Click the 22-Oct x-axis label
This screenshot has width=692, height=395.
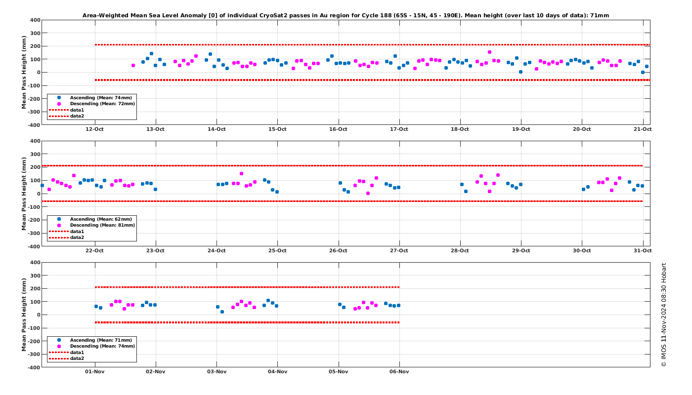(95, 250)
